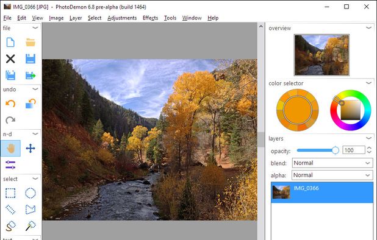Click Save As icon with green arrow
377x240 pixels.
pyautogui.click(x=31, y=76)
